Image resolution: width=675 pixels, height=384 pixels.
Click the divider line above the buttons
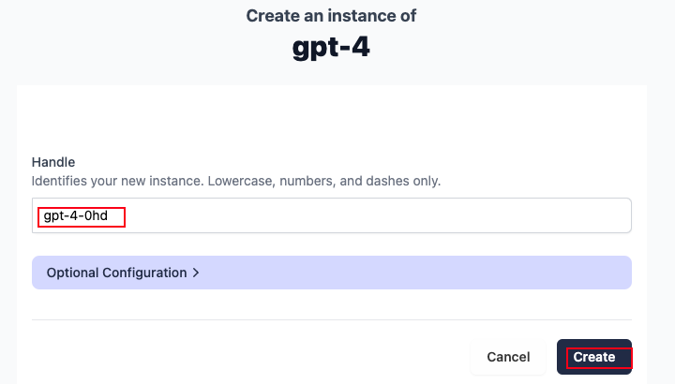pyautogui.click(x=331, y=319)
